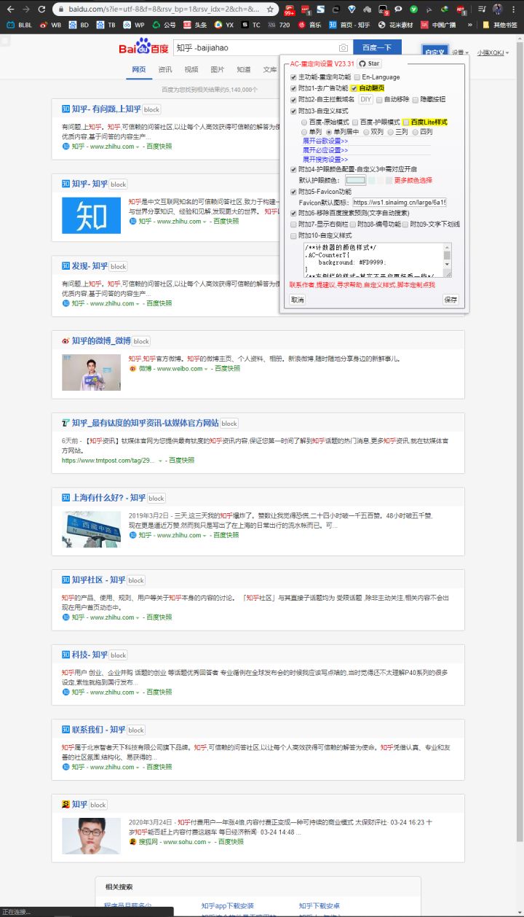Open the 首页 - 知乎 bookmark
Image resolution: width=524 pixels, height=917 pixels.
pyautogui.click(x=349, y=24)
